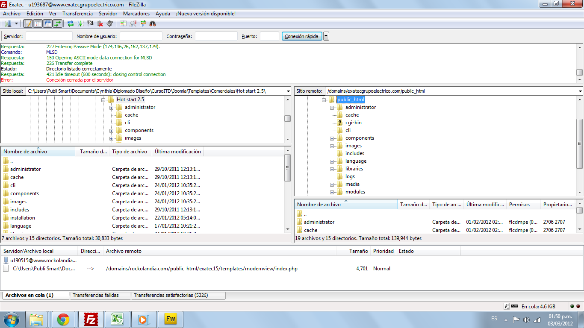Collapse the Hot start 2.5 local folder
This screenshot has height=328, width=584.
[x=103, y=100]
